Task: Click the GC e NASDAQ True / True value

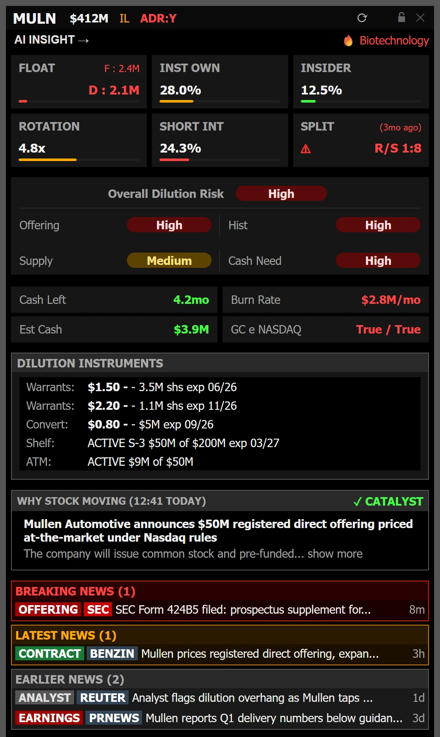Action: pos(388,330)
